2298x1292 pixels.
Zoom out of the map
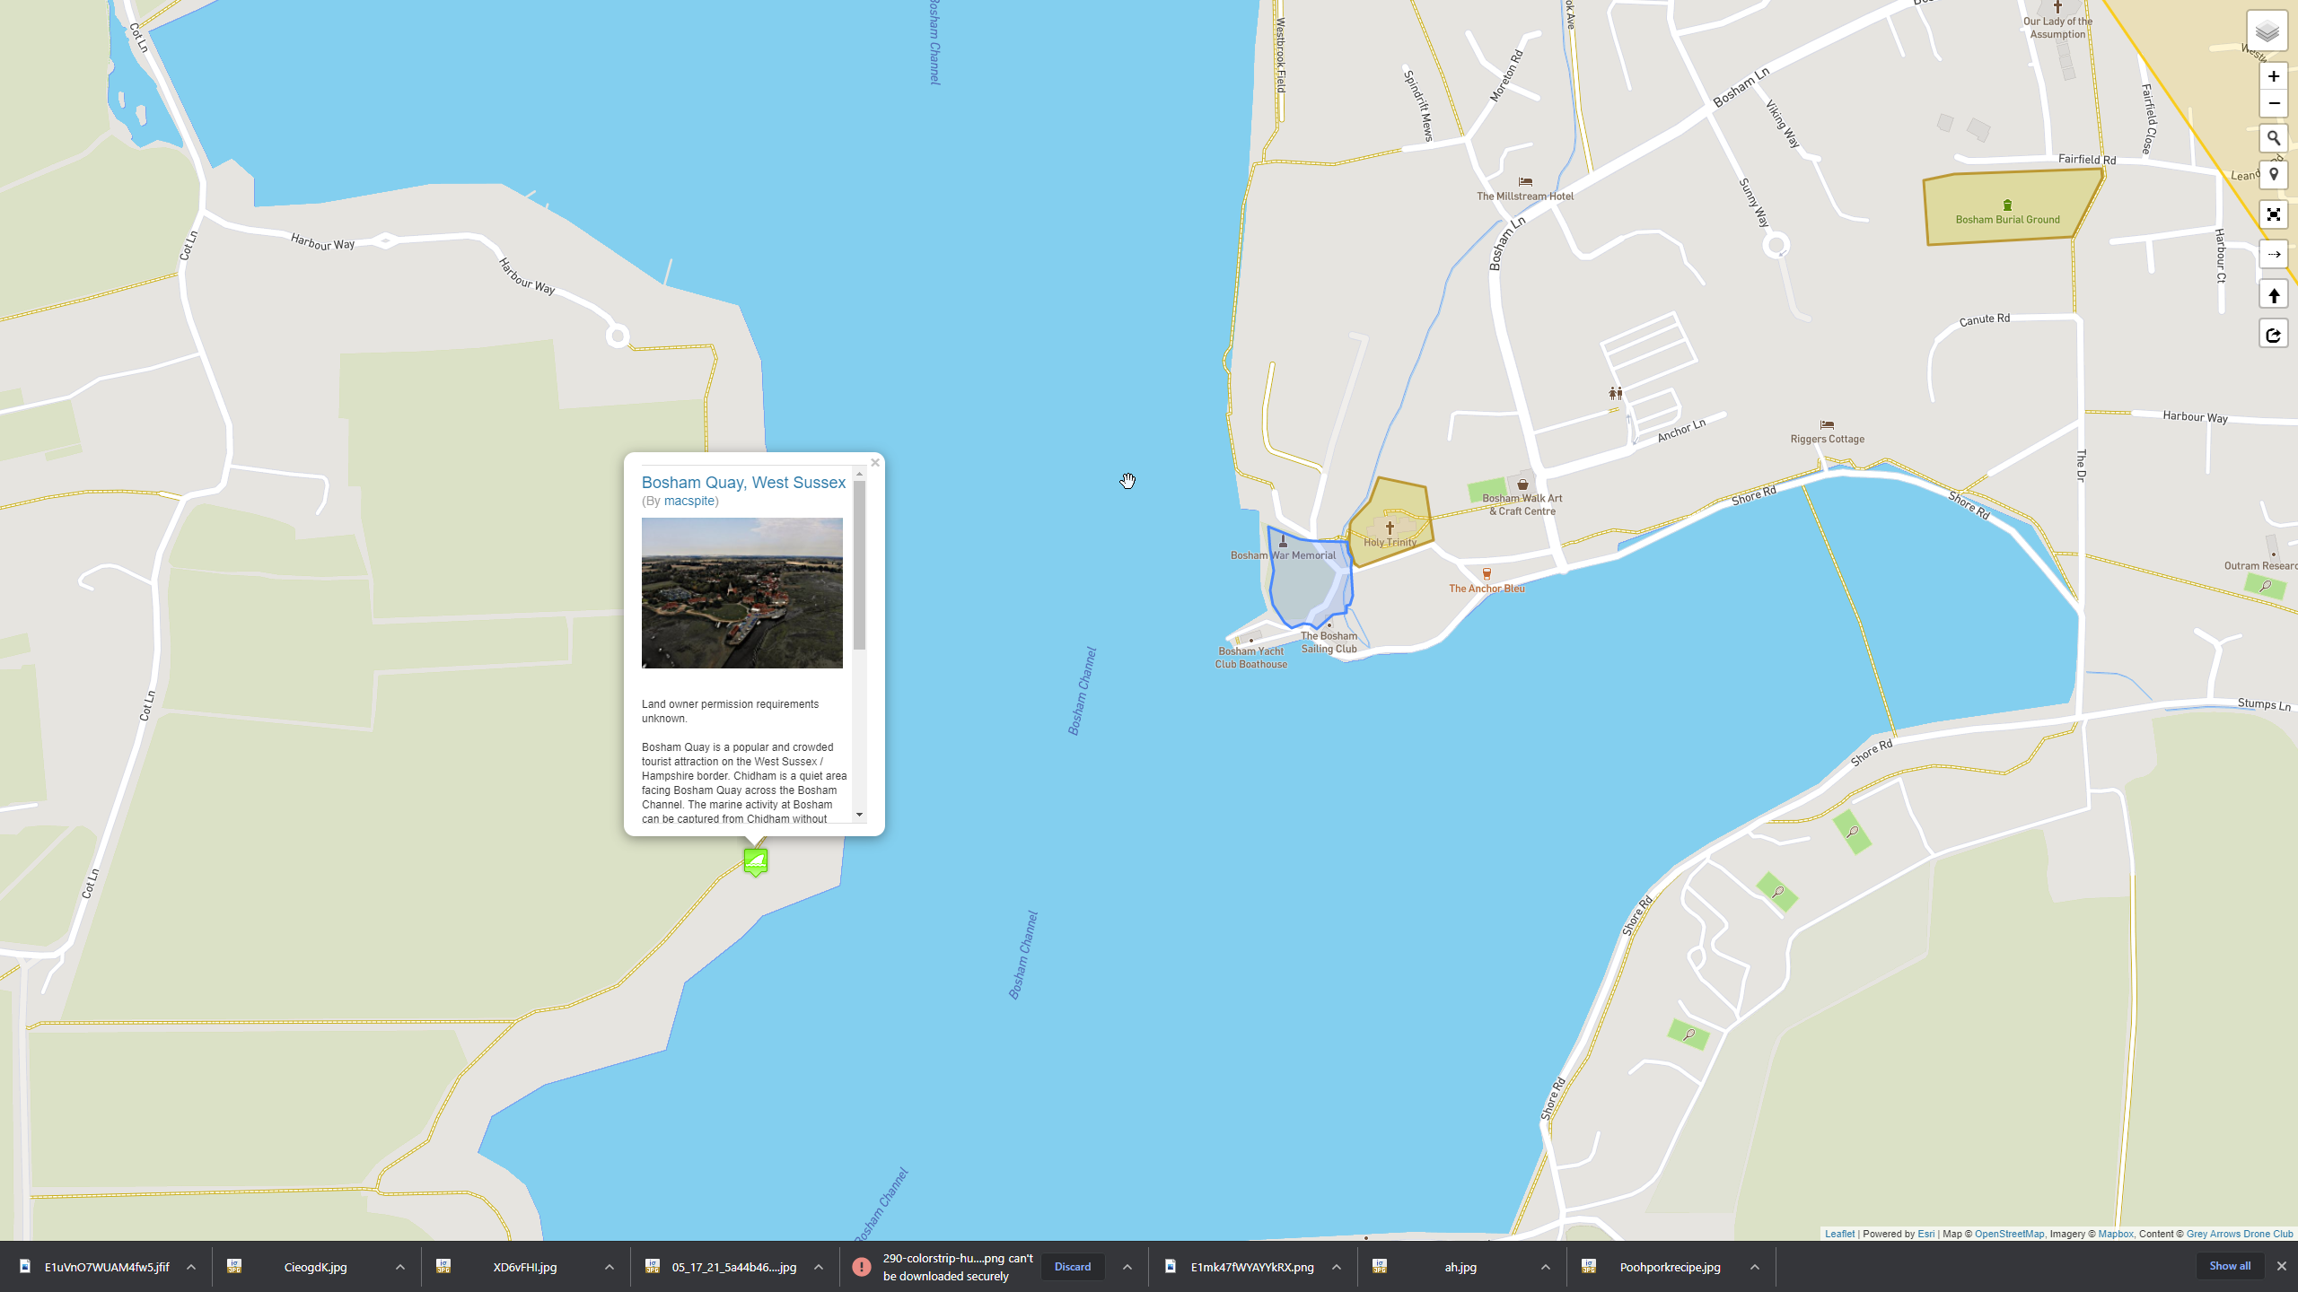(x=2273, y=104)
